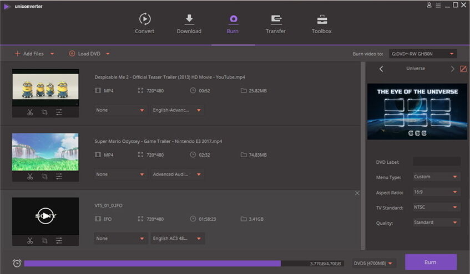The height and width of the screenshot is (274, 470).
Task: Click the Despicable Me 2 file name
Action: click(170, 77)
